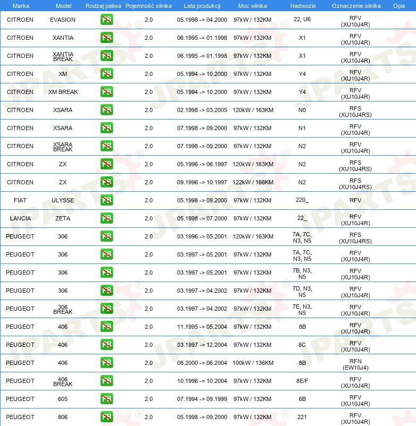The image size is (416, 426).
Task: Click the petrol icon in the 306 BREAK row
Action: pos(106,309)
